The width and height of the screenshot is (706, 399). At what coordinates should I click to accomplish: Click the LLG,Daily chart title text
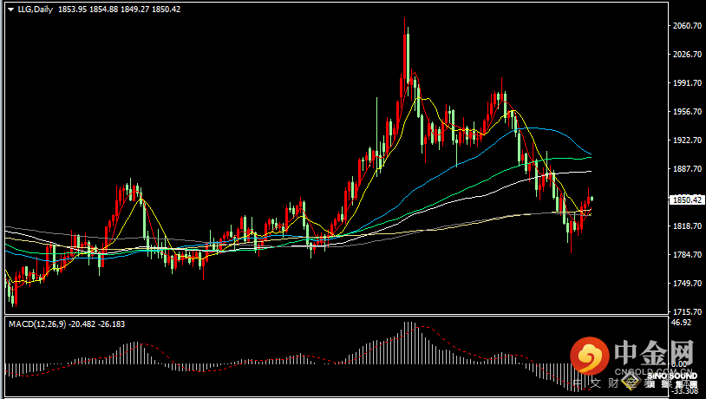(x=35, y=9)
